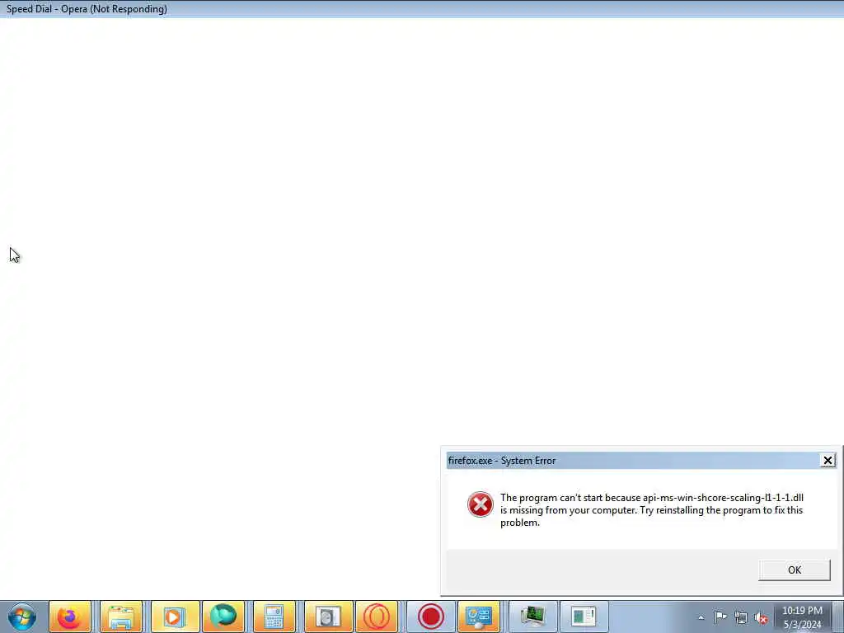Open the Windows Start menu

tap(22, 617)
